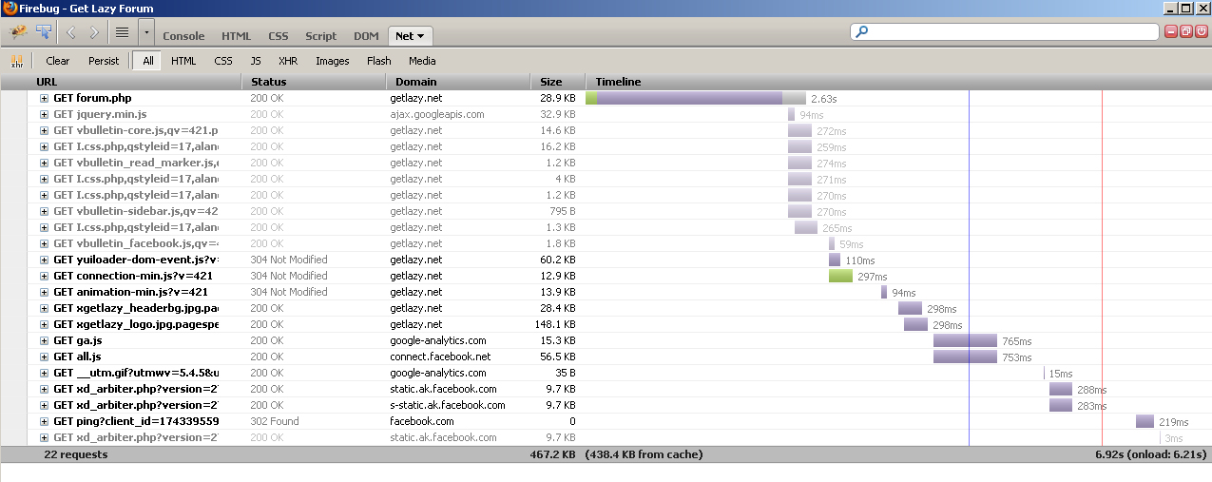
Task: Go forward with the right arrow
Action: (x=94, y=32)
